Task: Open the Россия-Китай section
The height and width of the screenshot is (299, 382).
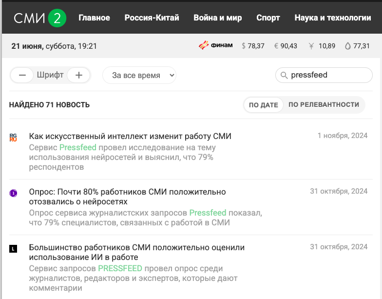Action: 152,18
